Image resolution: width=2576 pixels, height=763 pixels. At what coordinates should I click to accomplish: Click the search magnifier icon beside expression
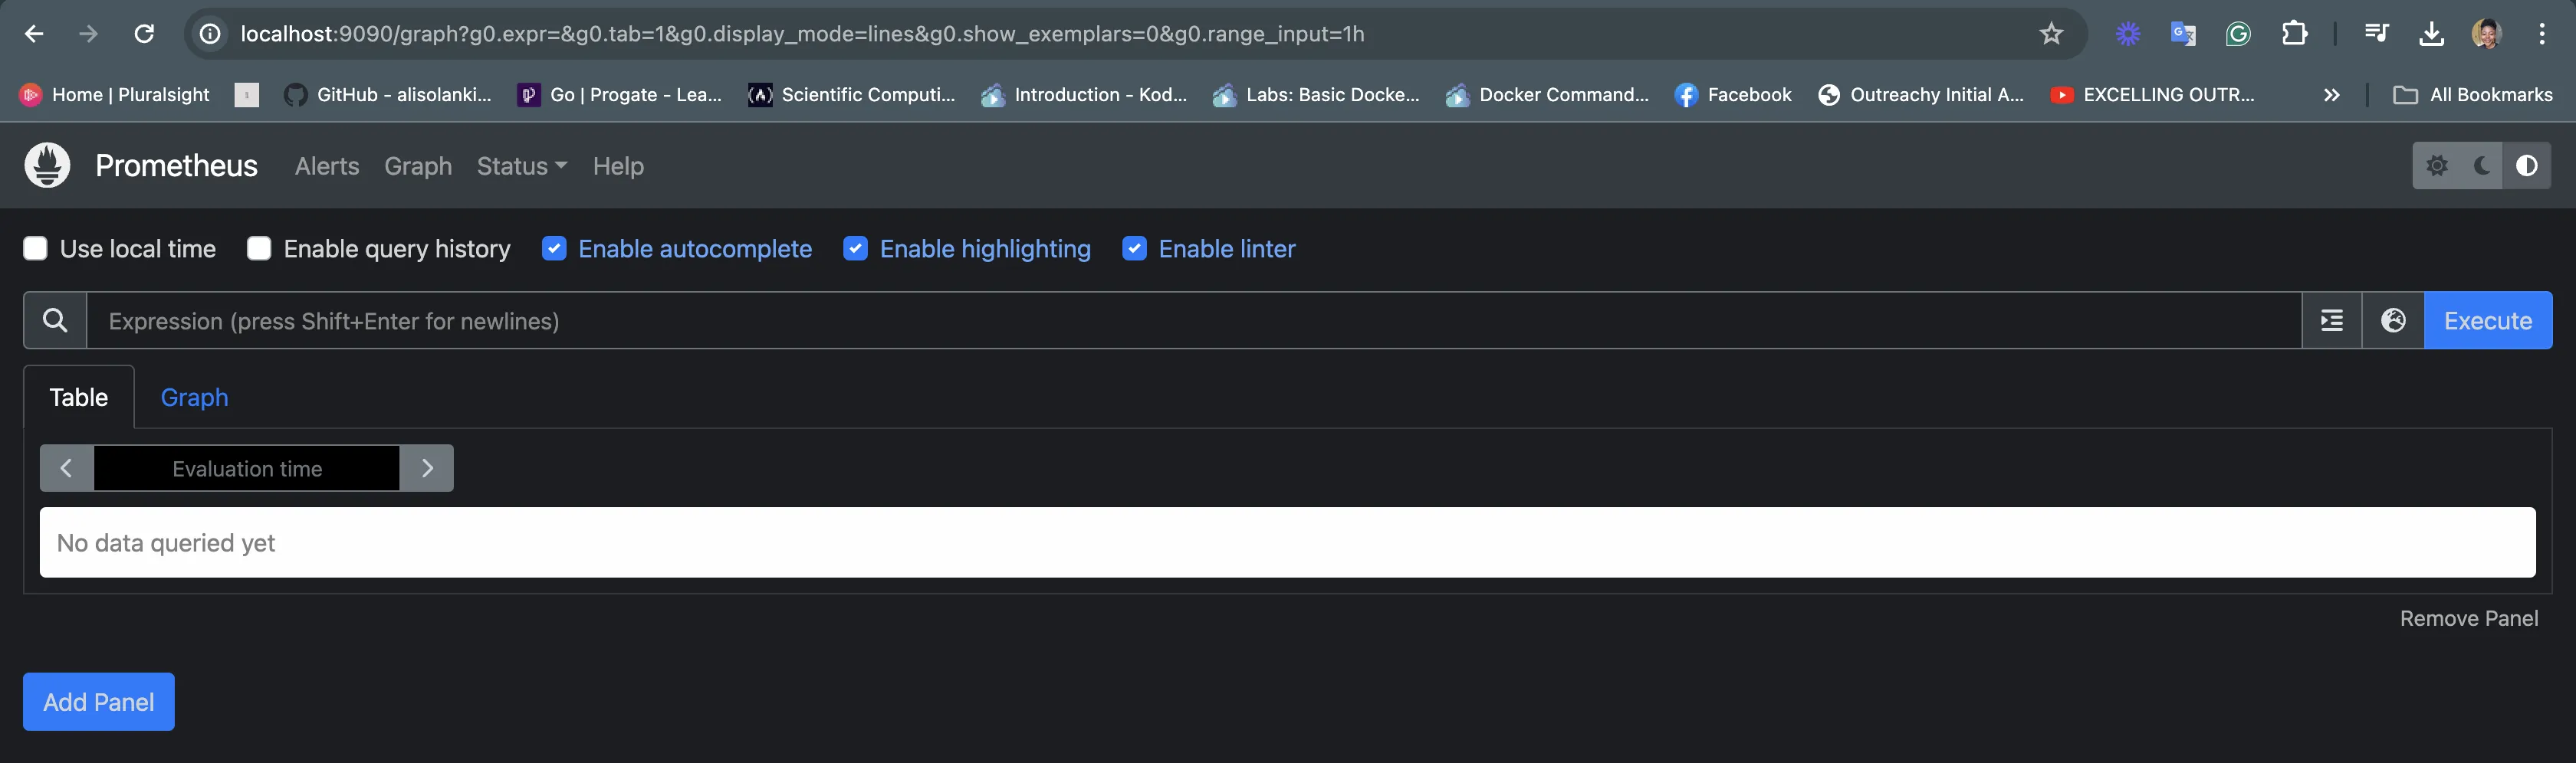[55, 320]
